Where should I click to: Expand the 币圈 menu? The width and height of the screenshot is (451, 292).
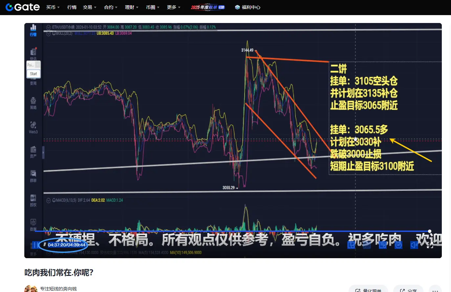(153, 7)
